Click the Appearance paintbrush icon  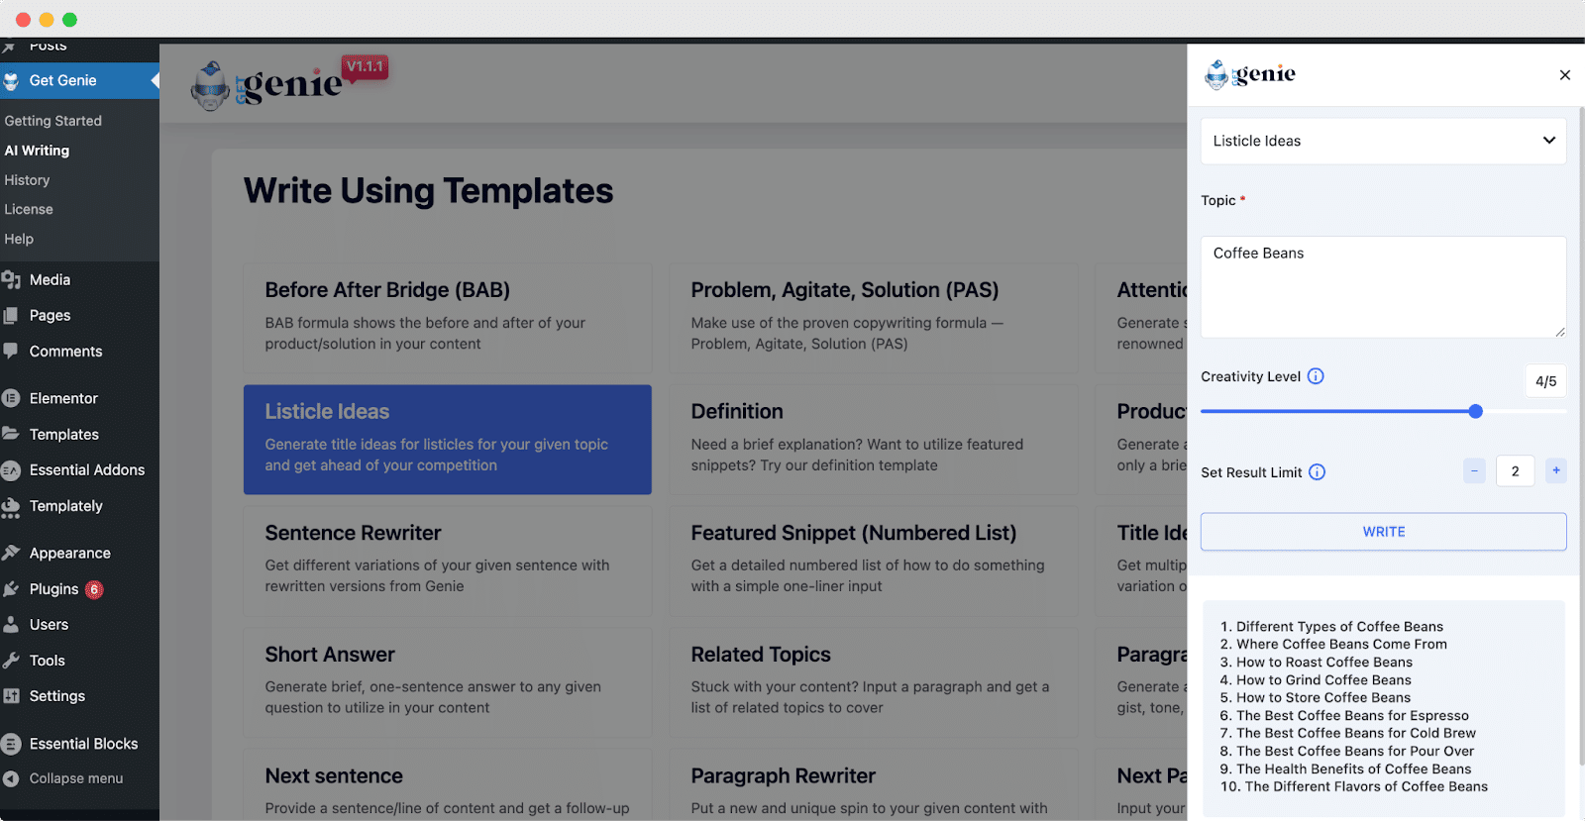pyautogui.click(x=12, y=554)
